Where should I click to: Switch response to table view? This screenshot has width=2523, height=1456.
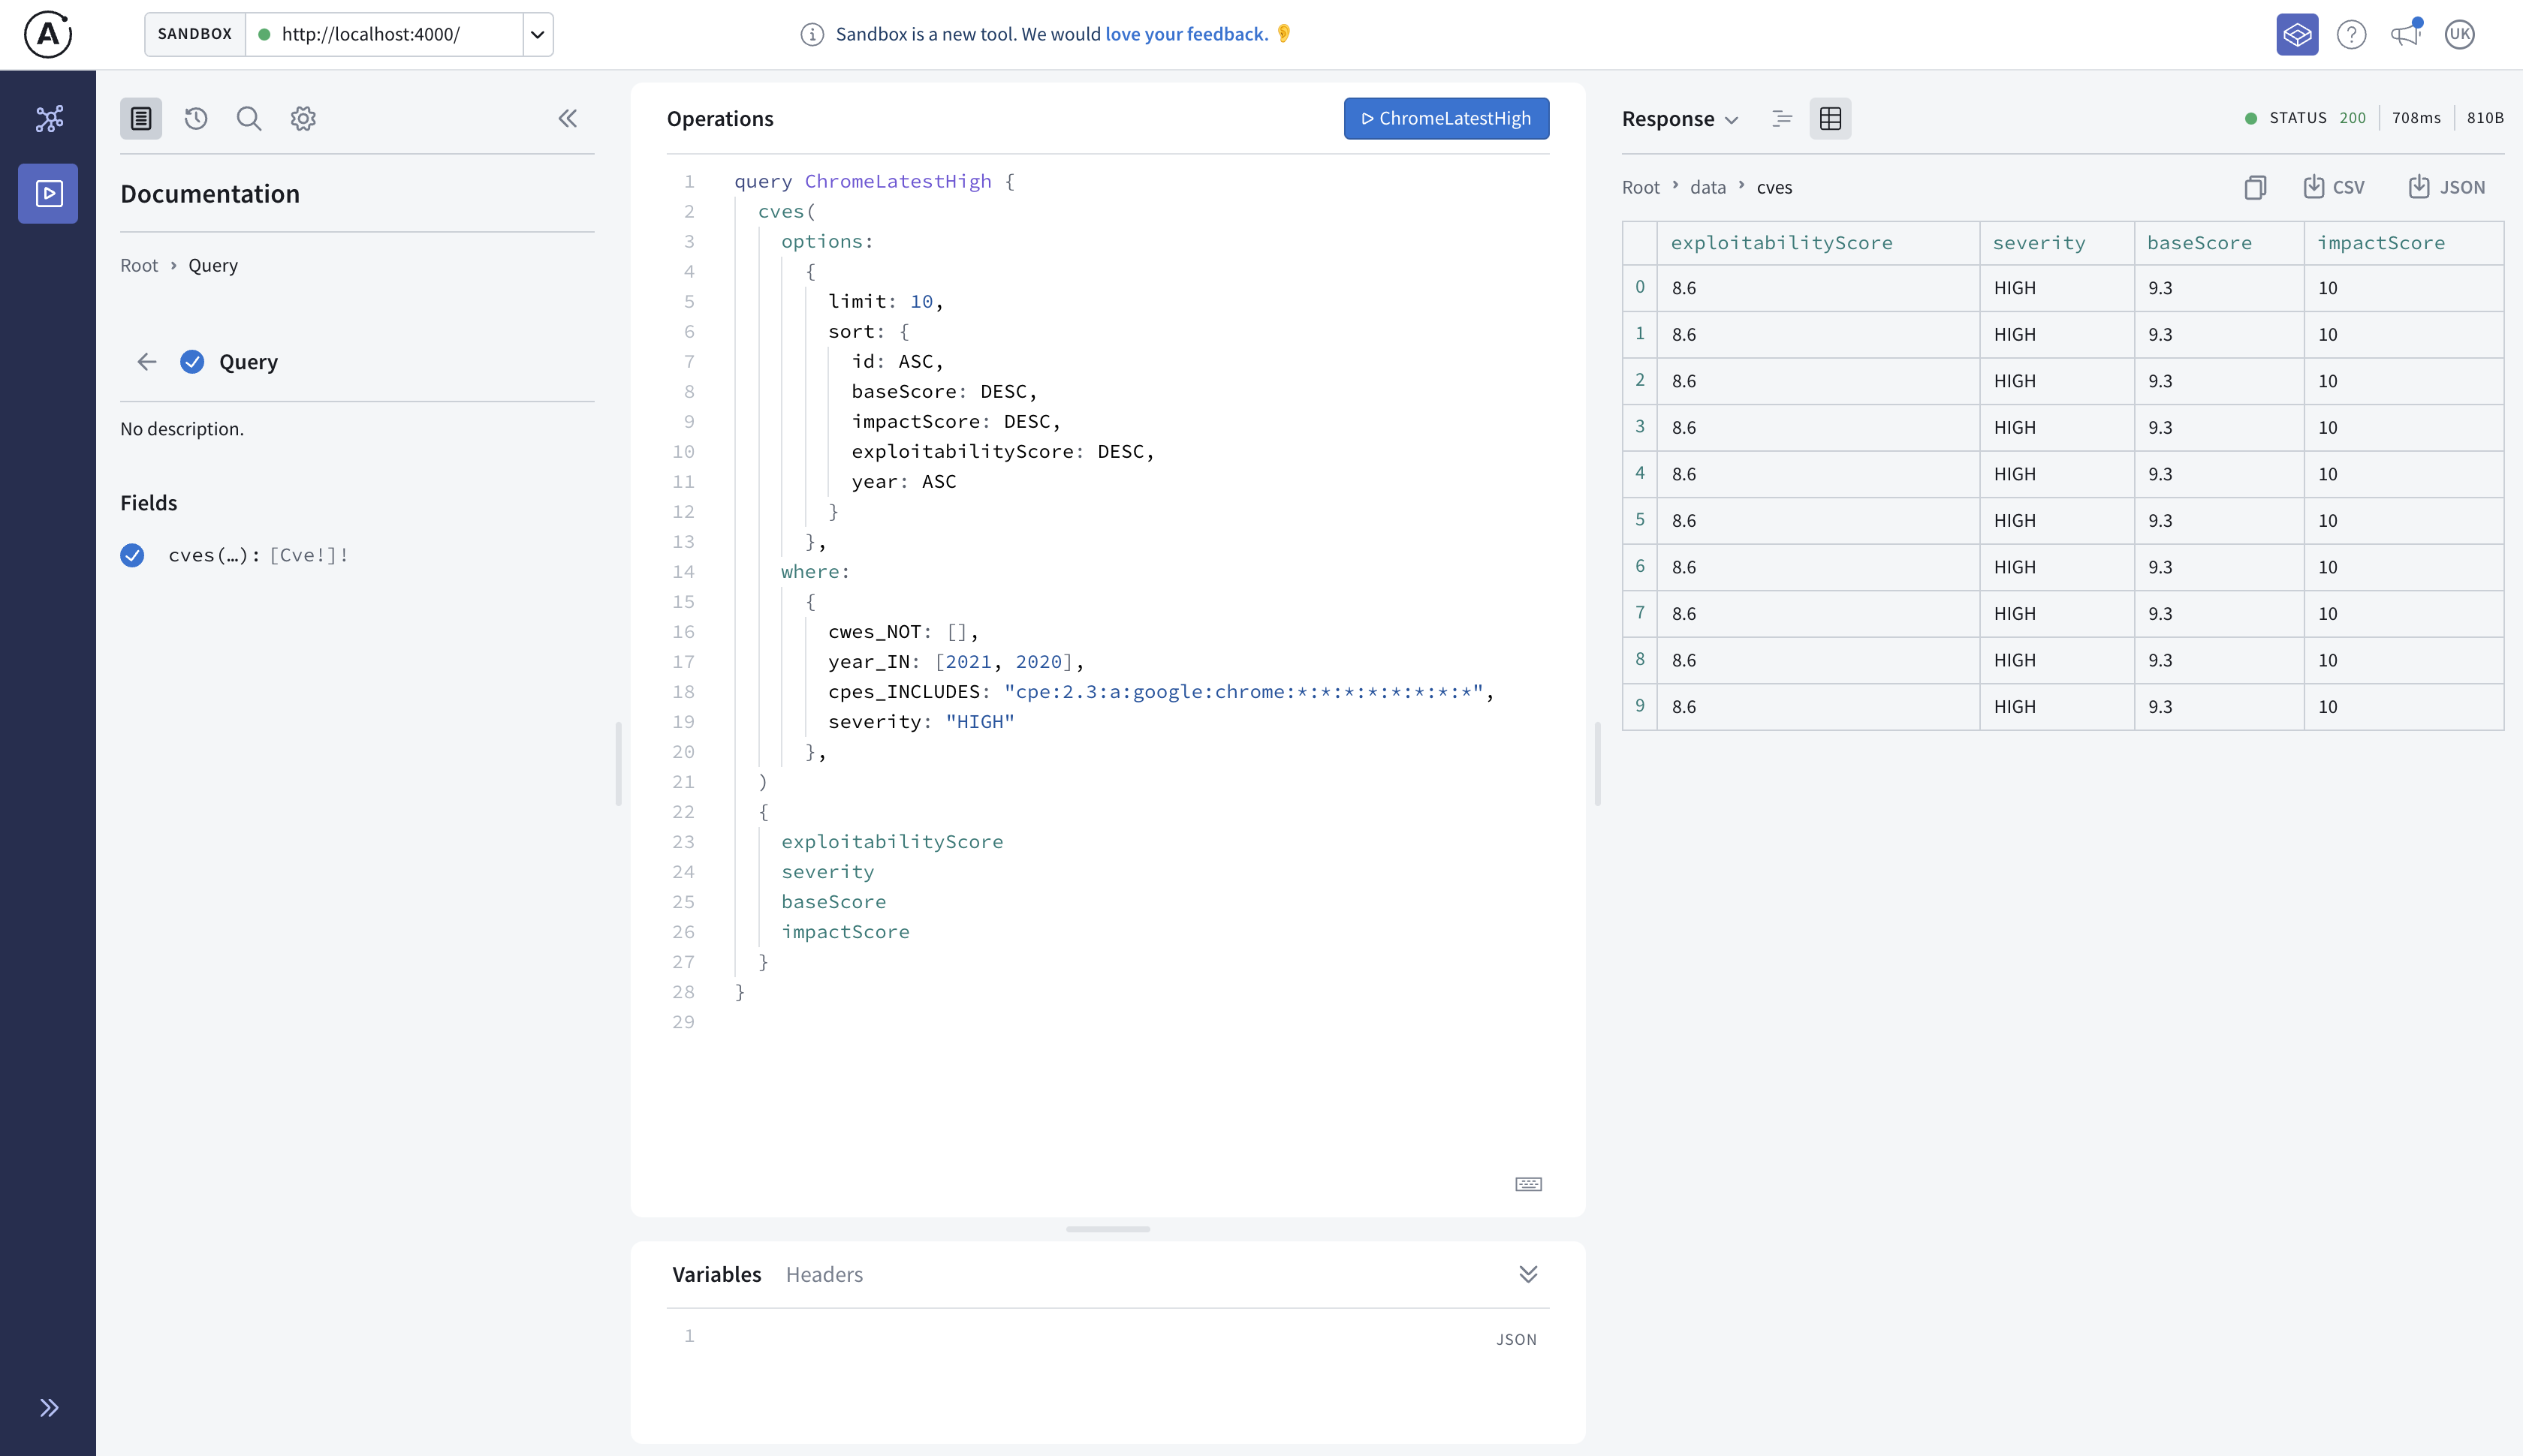[x=1830, y=118]
